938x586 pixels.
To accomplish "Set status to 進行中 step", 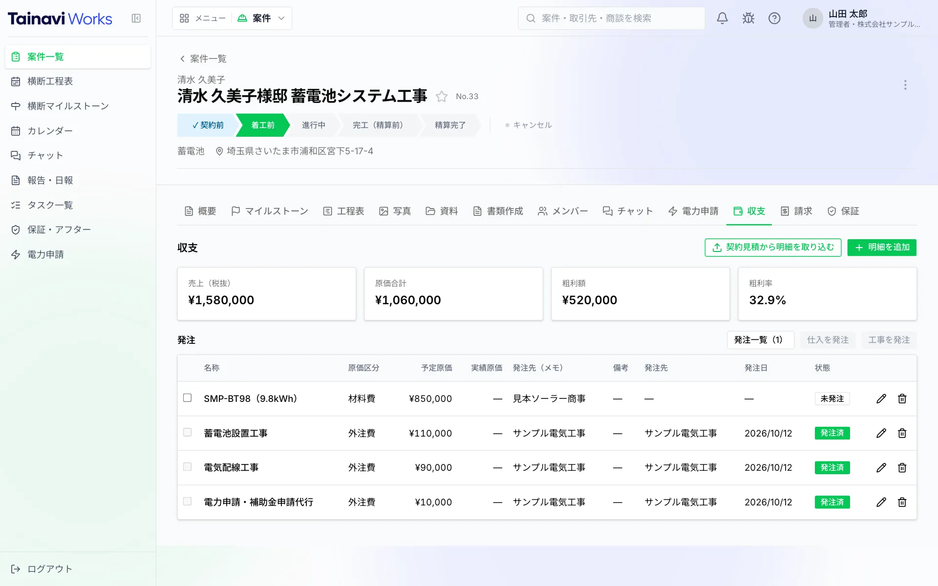I will (x=314, y=125).
